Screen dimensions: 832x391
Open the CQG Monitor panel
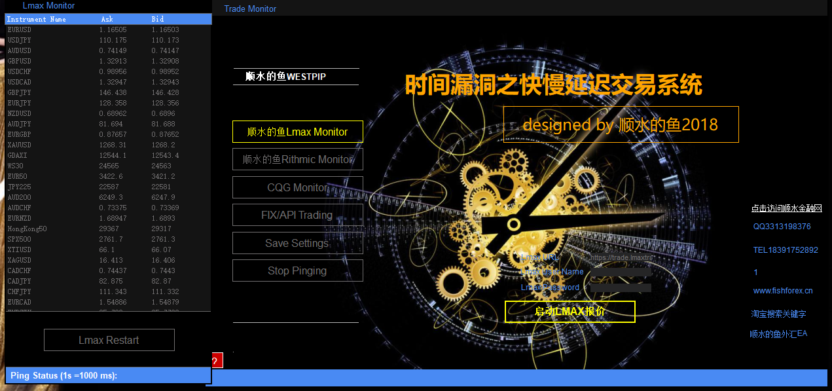tap(297, 187)
